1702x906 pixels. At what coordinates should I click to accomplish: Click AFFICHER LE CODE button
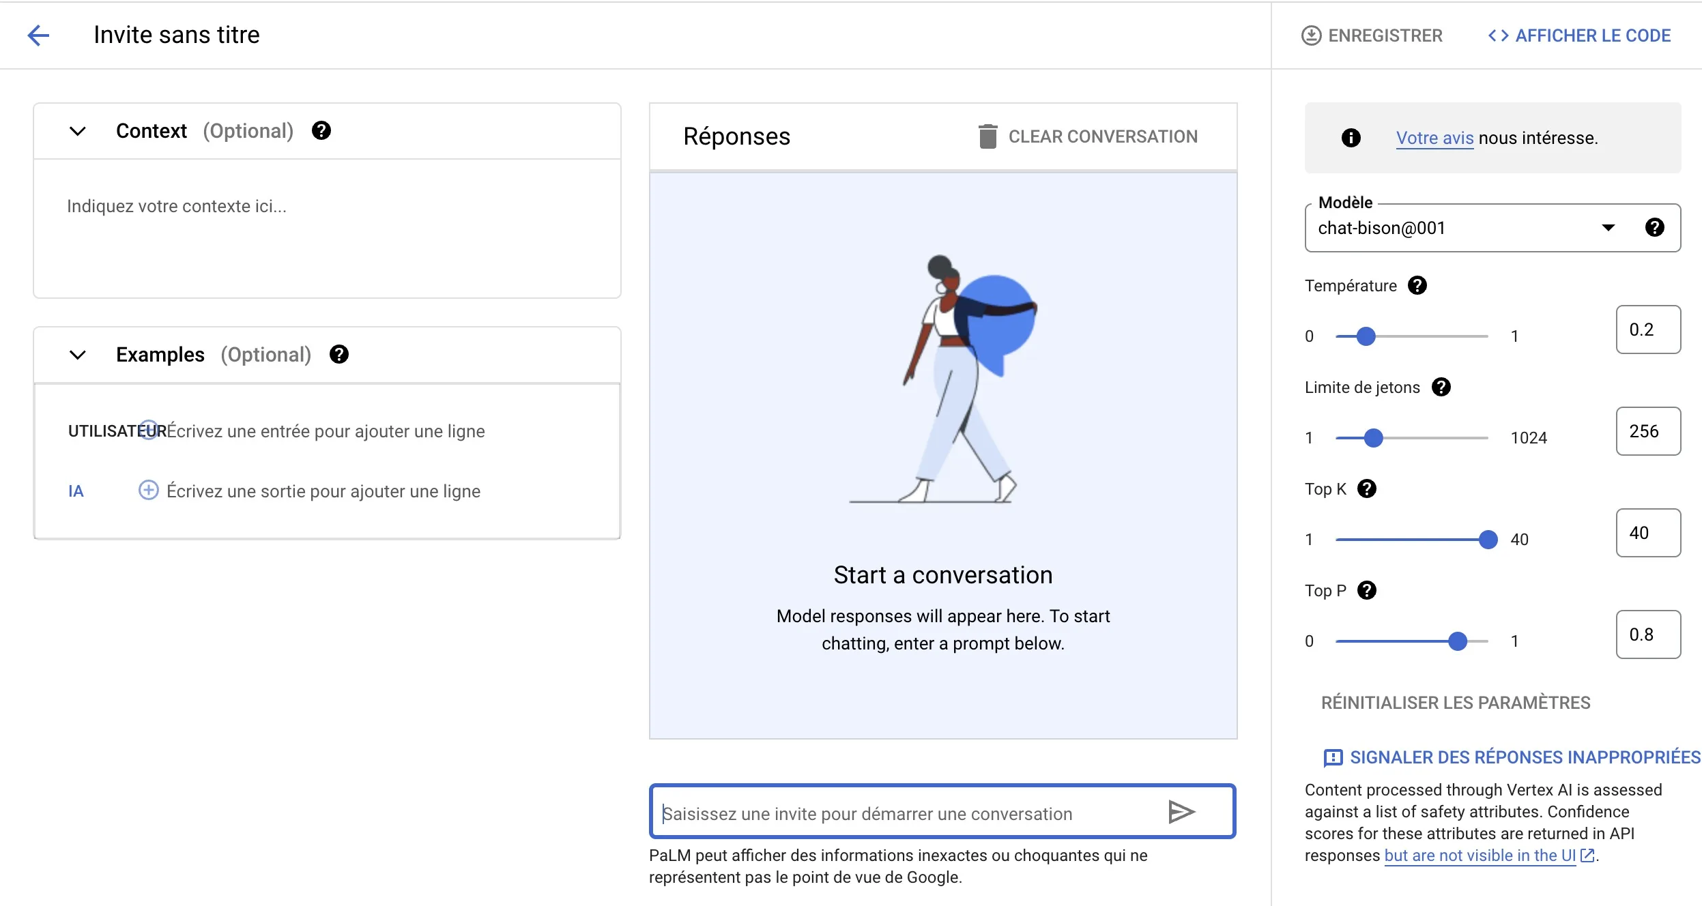1579,35
